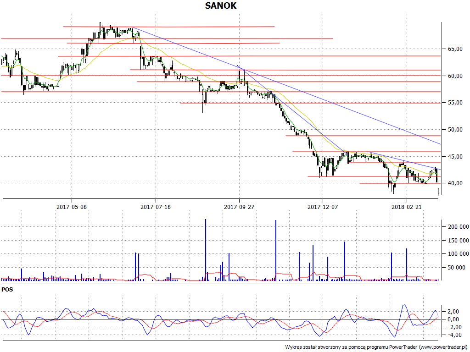
Task: Click the 60,00 price axis label
Action: click(x=455, y=76)
